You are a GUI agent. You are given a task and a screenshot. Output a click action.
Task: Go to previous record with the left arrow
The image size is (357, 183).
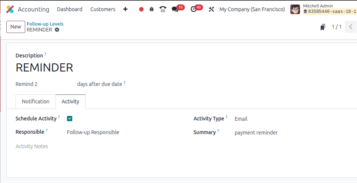tap(351, 27)
